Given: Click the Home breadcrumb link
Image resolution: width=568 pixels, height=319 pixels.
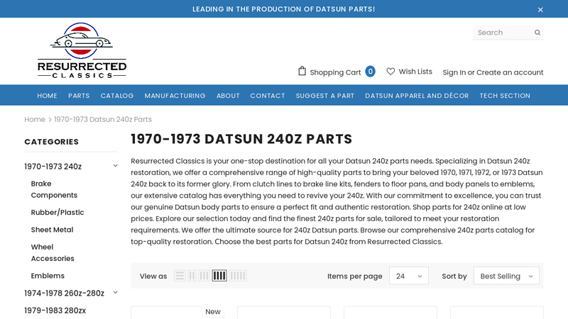Looking at the screenshot, I should tap(35, 119).
